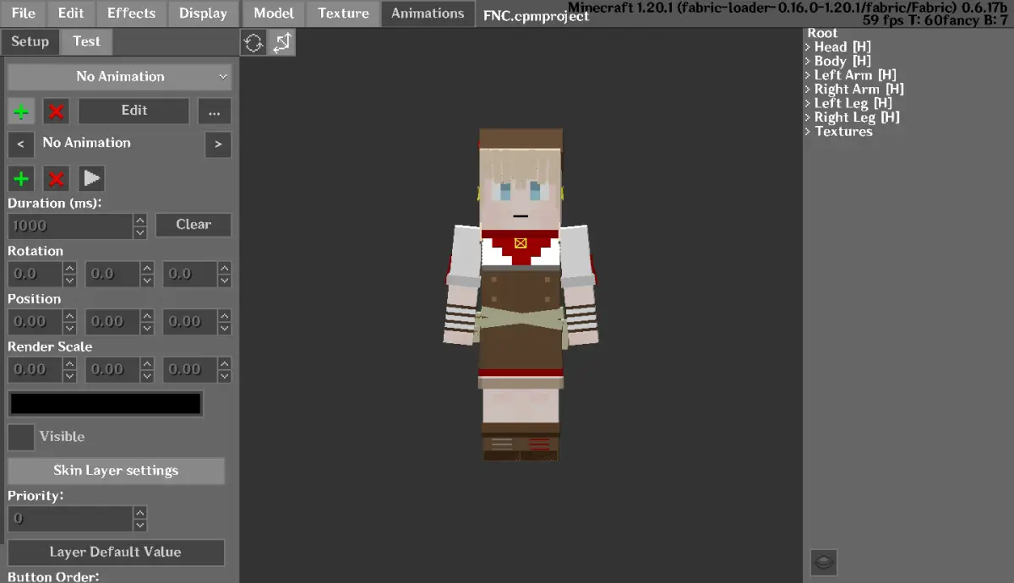
Task: Click the black color swatch bar
Action: pos(106,404)
